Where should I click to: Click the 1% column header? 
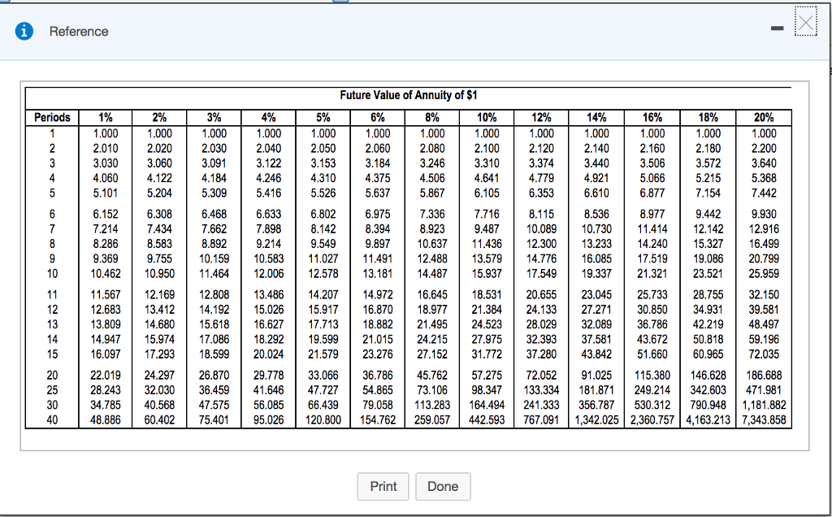[x=106, y=117]
